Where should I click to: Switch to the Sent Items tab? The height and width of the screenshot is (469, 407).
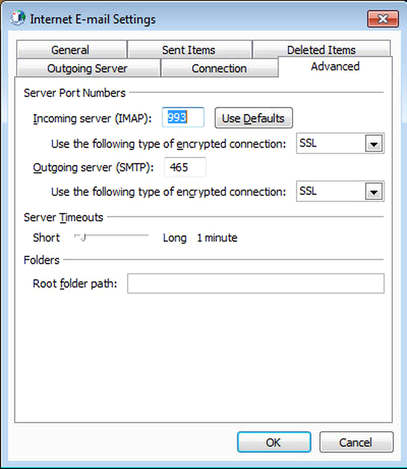(189, 49)
